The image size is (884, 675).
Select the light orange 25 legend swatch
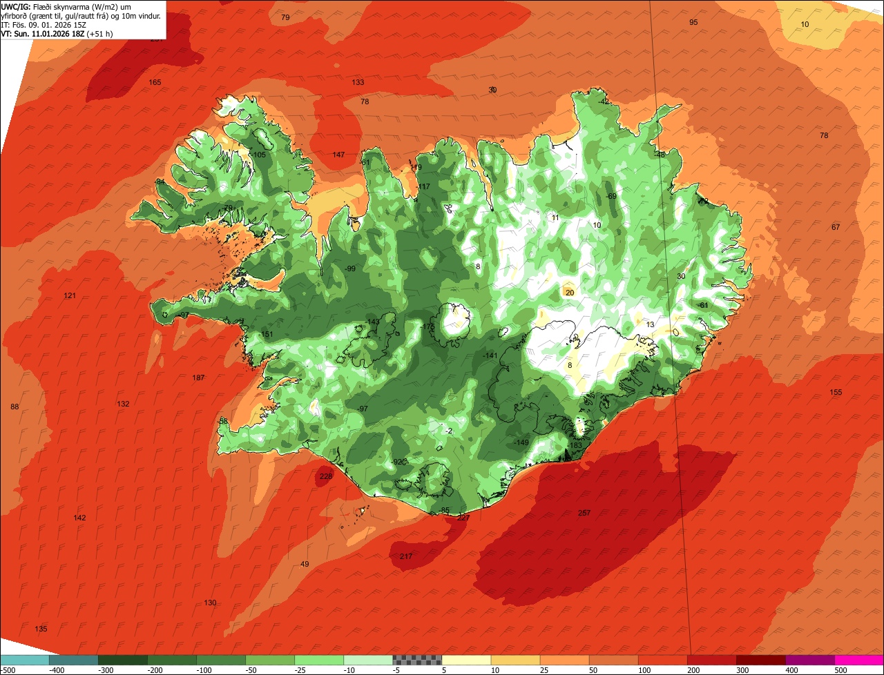click(x=564, y=660)
